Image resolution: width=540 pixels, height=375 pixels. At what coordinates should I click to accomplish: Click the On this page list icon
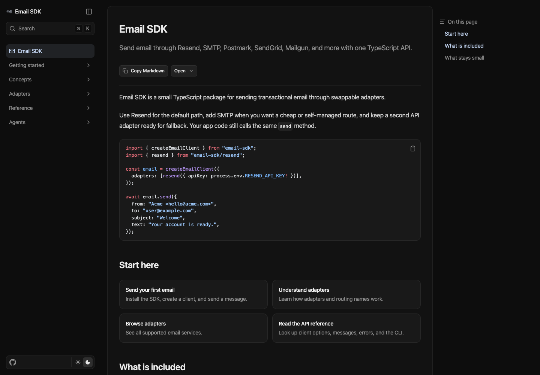(442, 22)
